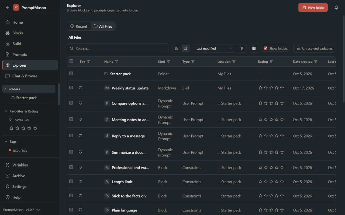Image resolution: width=345 pixels, height=215 pixels.
Task: Toggle sort direction icon
Action: click(x=242, y=48)
